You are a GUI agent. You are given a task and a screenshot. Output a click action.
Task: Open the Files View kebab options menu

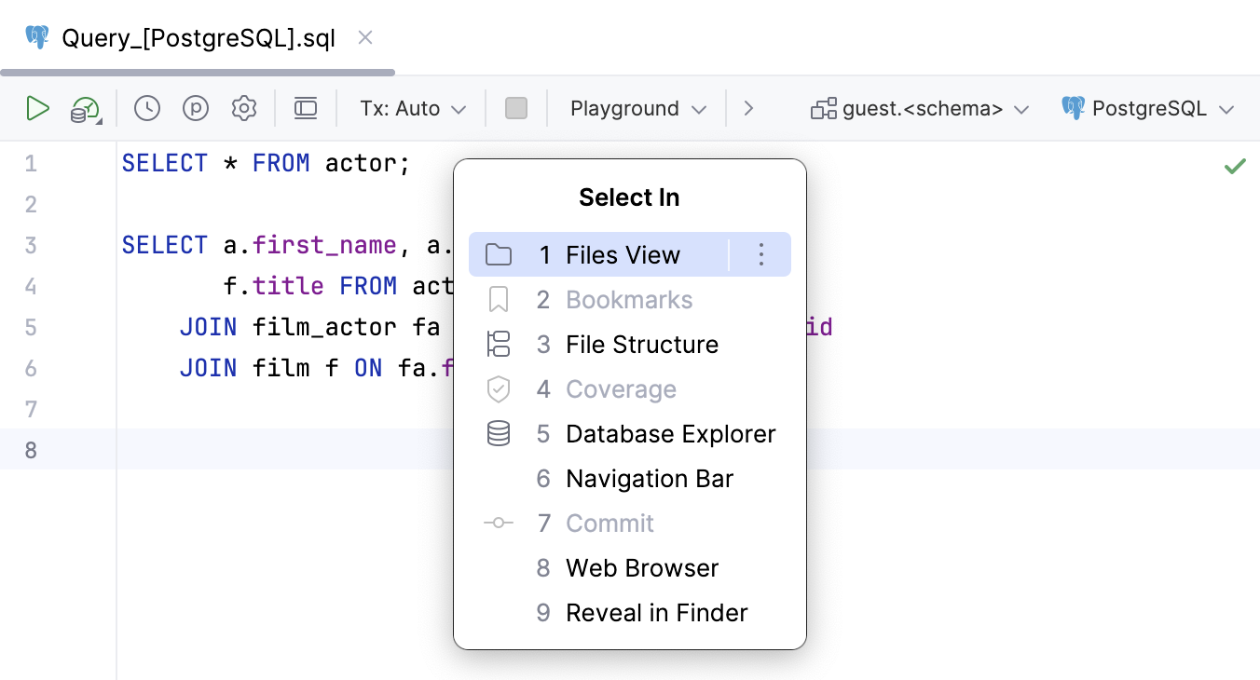760,254
